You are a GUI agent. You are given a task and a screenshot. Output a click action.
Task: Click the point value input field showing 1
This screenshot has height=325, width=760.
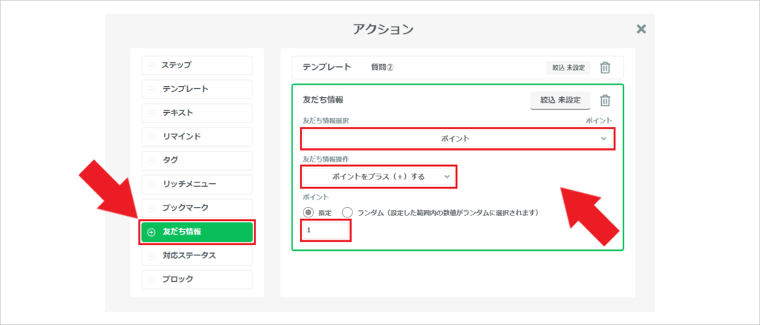coord(326,231)
